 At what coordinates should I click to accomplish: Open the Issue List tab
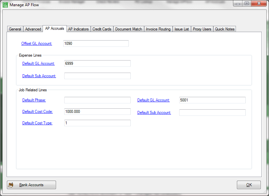pyautogui.click(x=182, y=29)
